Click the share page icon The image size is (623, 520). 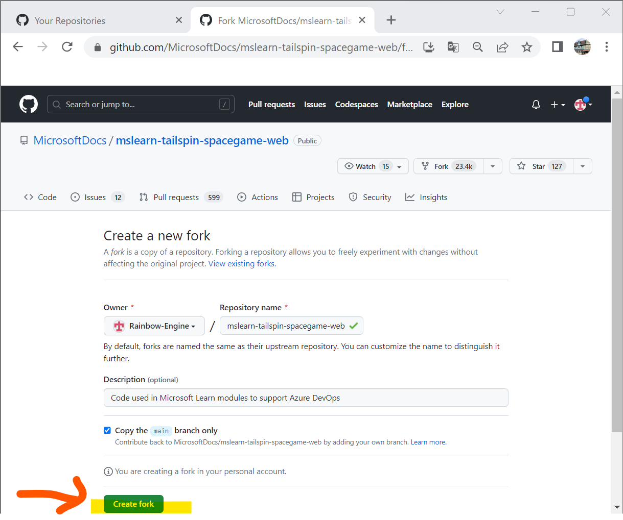point(502,47)
